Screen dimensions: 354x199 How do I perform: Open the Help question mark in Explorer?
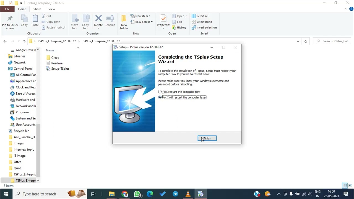click(x=351, y=9)
